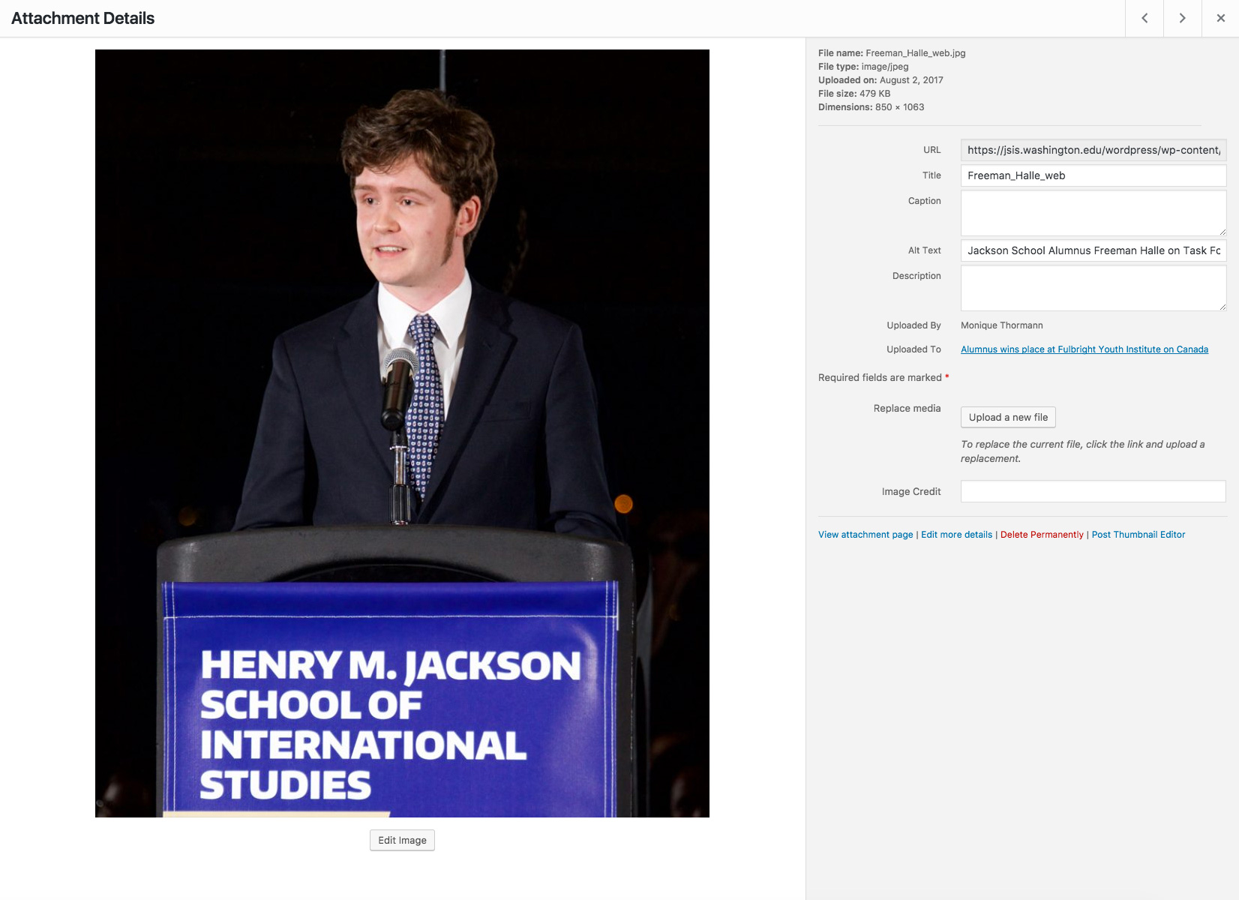Click the Edit Image button
This screenshot has height=900, width=1239.
click(402, 840)
